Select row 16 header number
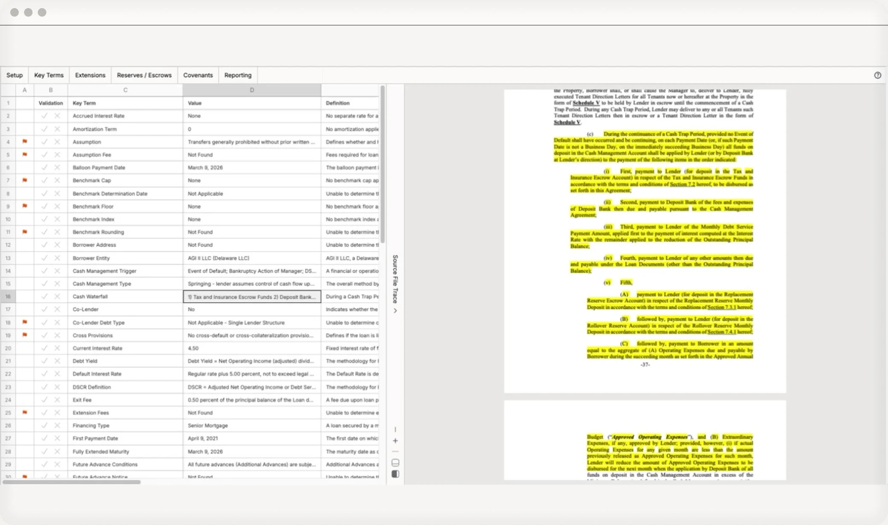Screen dimensions: 888x525 [x=8, y=296]
